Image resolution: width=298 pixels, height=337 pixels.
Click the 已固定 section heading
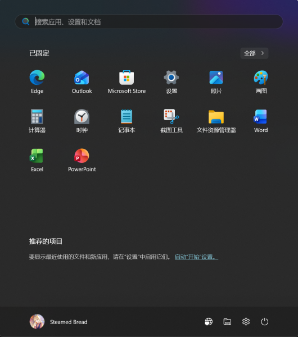click(x=39, y=53)
